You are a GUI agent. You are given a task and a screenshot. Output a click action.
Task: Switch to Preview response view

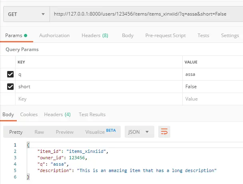[x=65, y=132]
